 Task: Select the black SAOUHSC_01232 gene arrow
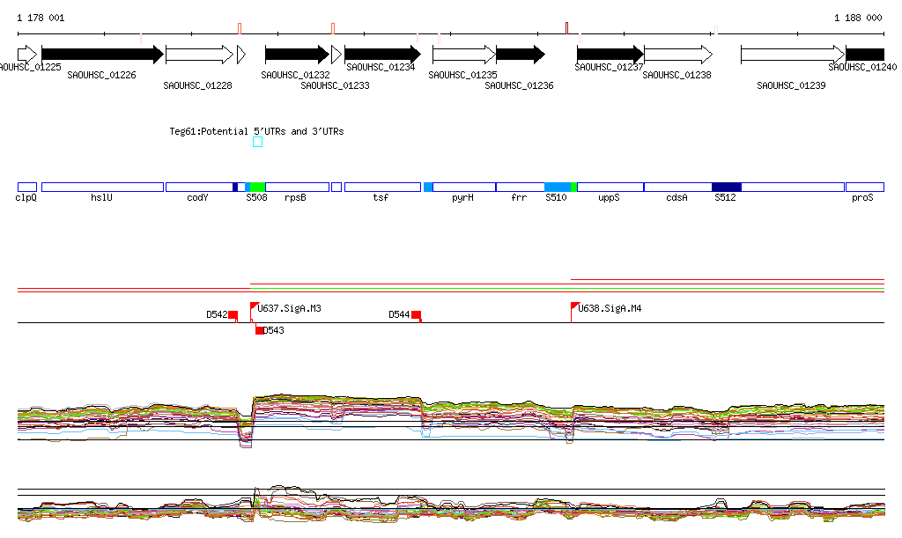(297, 55)
